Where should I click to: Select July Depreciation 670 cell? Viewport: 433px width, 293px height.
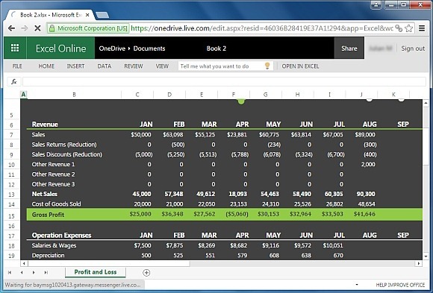click(338, 255)
